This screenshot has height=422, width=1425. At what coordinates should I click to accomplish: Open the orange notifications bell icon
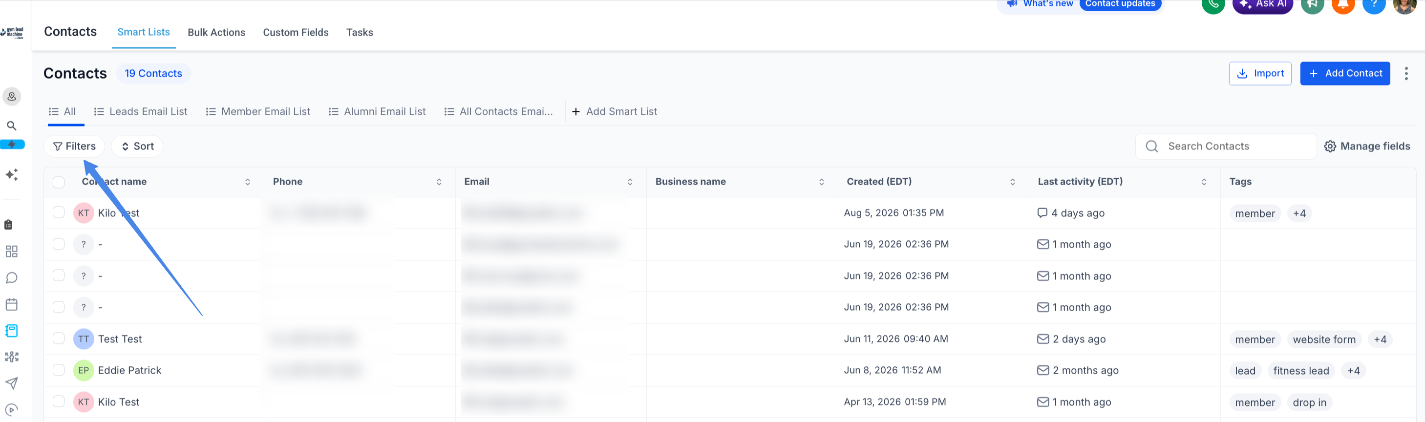click(1342, 4)
